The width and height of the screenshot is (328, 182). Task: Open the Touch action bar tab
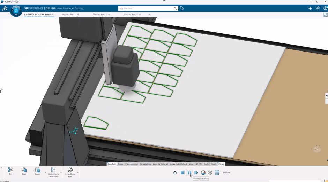pos(213,164)
